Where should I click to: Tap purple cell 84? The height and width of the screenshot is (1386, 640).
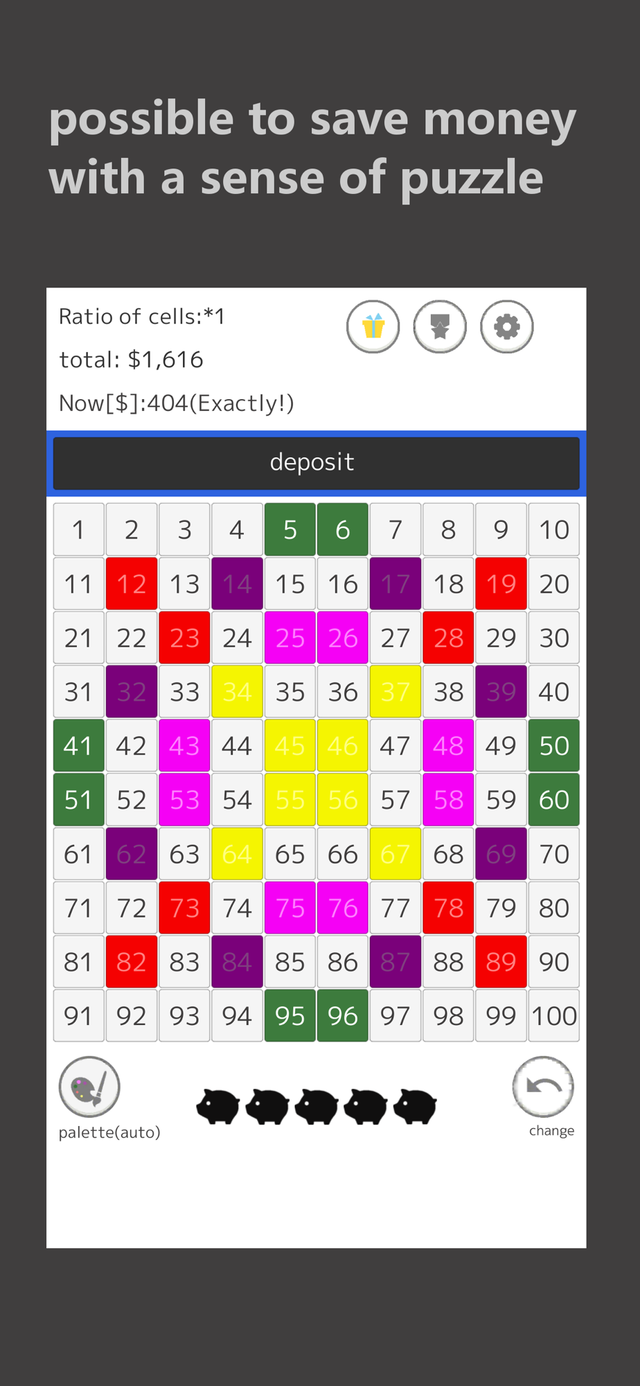[237, 962]
